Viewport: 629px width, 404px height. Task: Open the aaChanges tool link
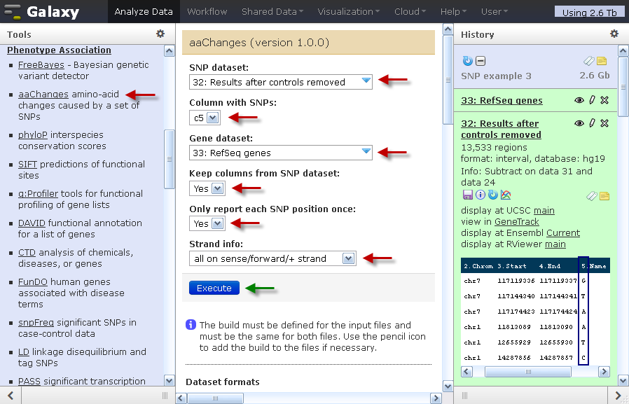(x=43, y=94)
